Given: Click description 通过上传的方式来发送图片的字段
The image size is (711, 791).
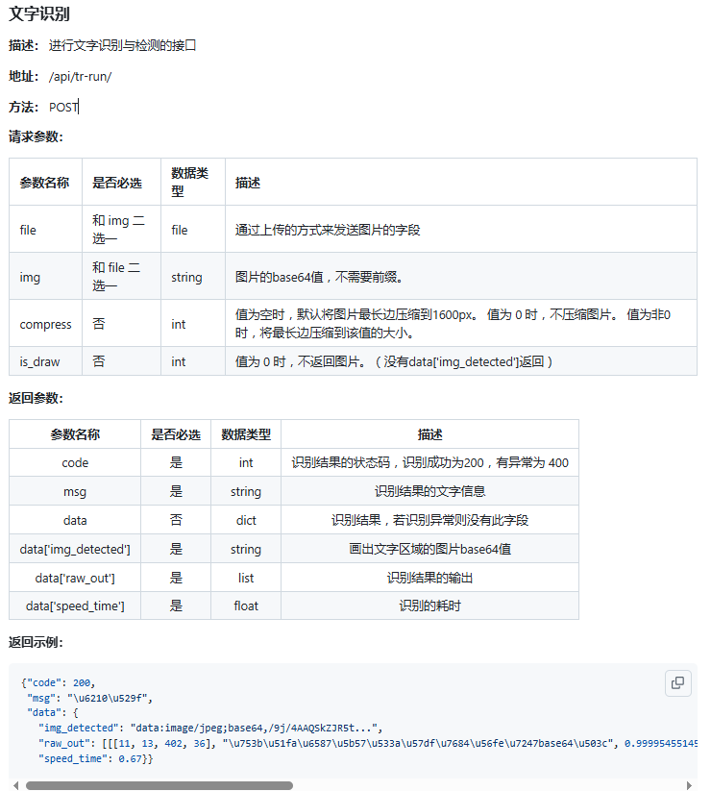Looking at the screenshot, I should [x=328, y=230].
